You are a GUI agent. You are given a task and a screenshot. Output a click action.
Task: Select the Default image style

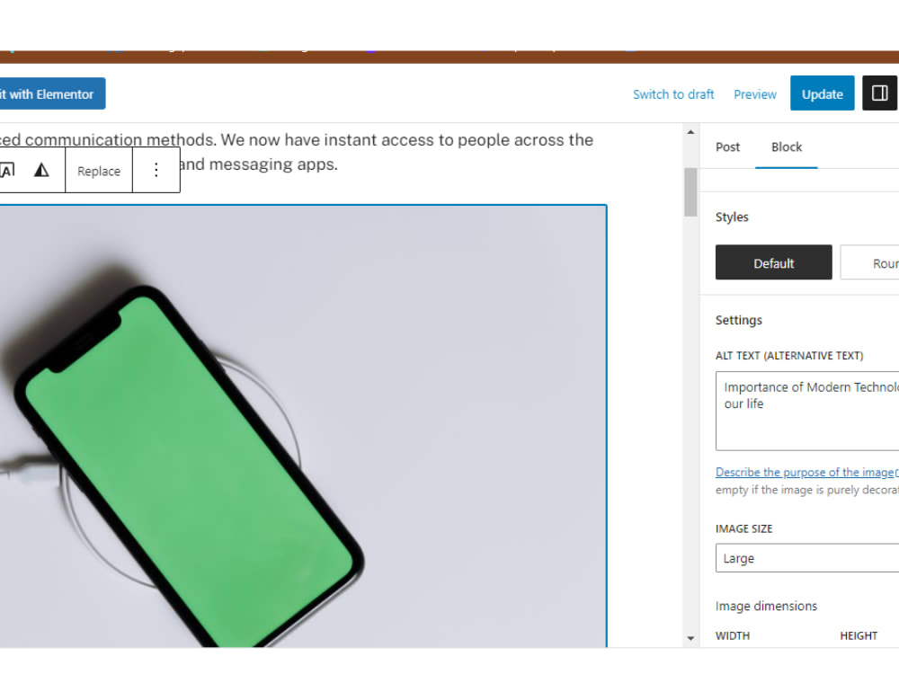(773, 262)
